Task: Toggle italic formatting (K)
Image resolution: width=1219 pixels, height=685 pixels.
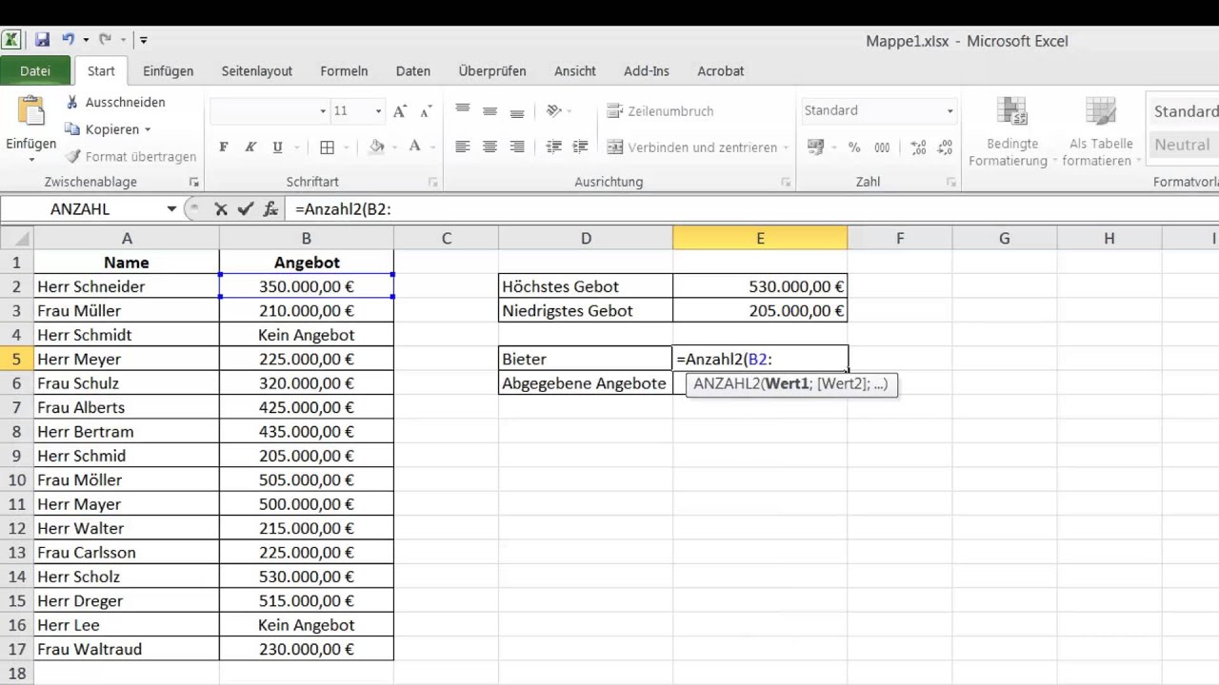Action: [250, 147]
